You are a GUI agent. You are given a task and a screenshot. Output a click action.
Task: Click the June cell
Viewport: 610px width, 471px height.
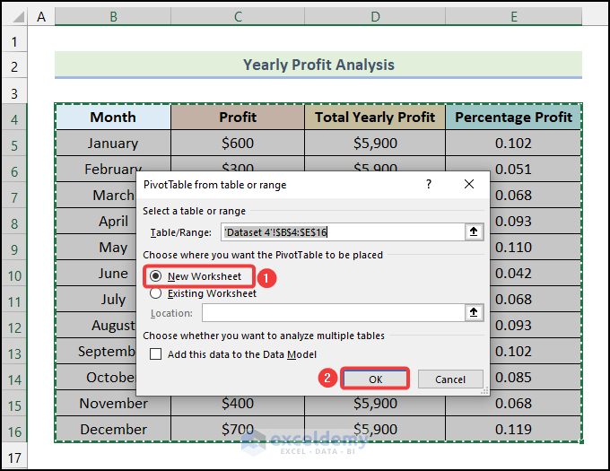click(x=97, y=274)
